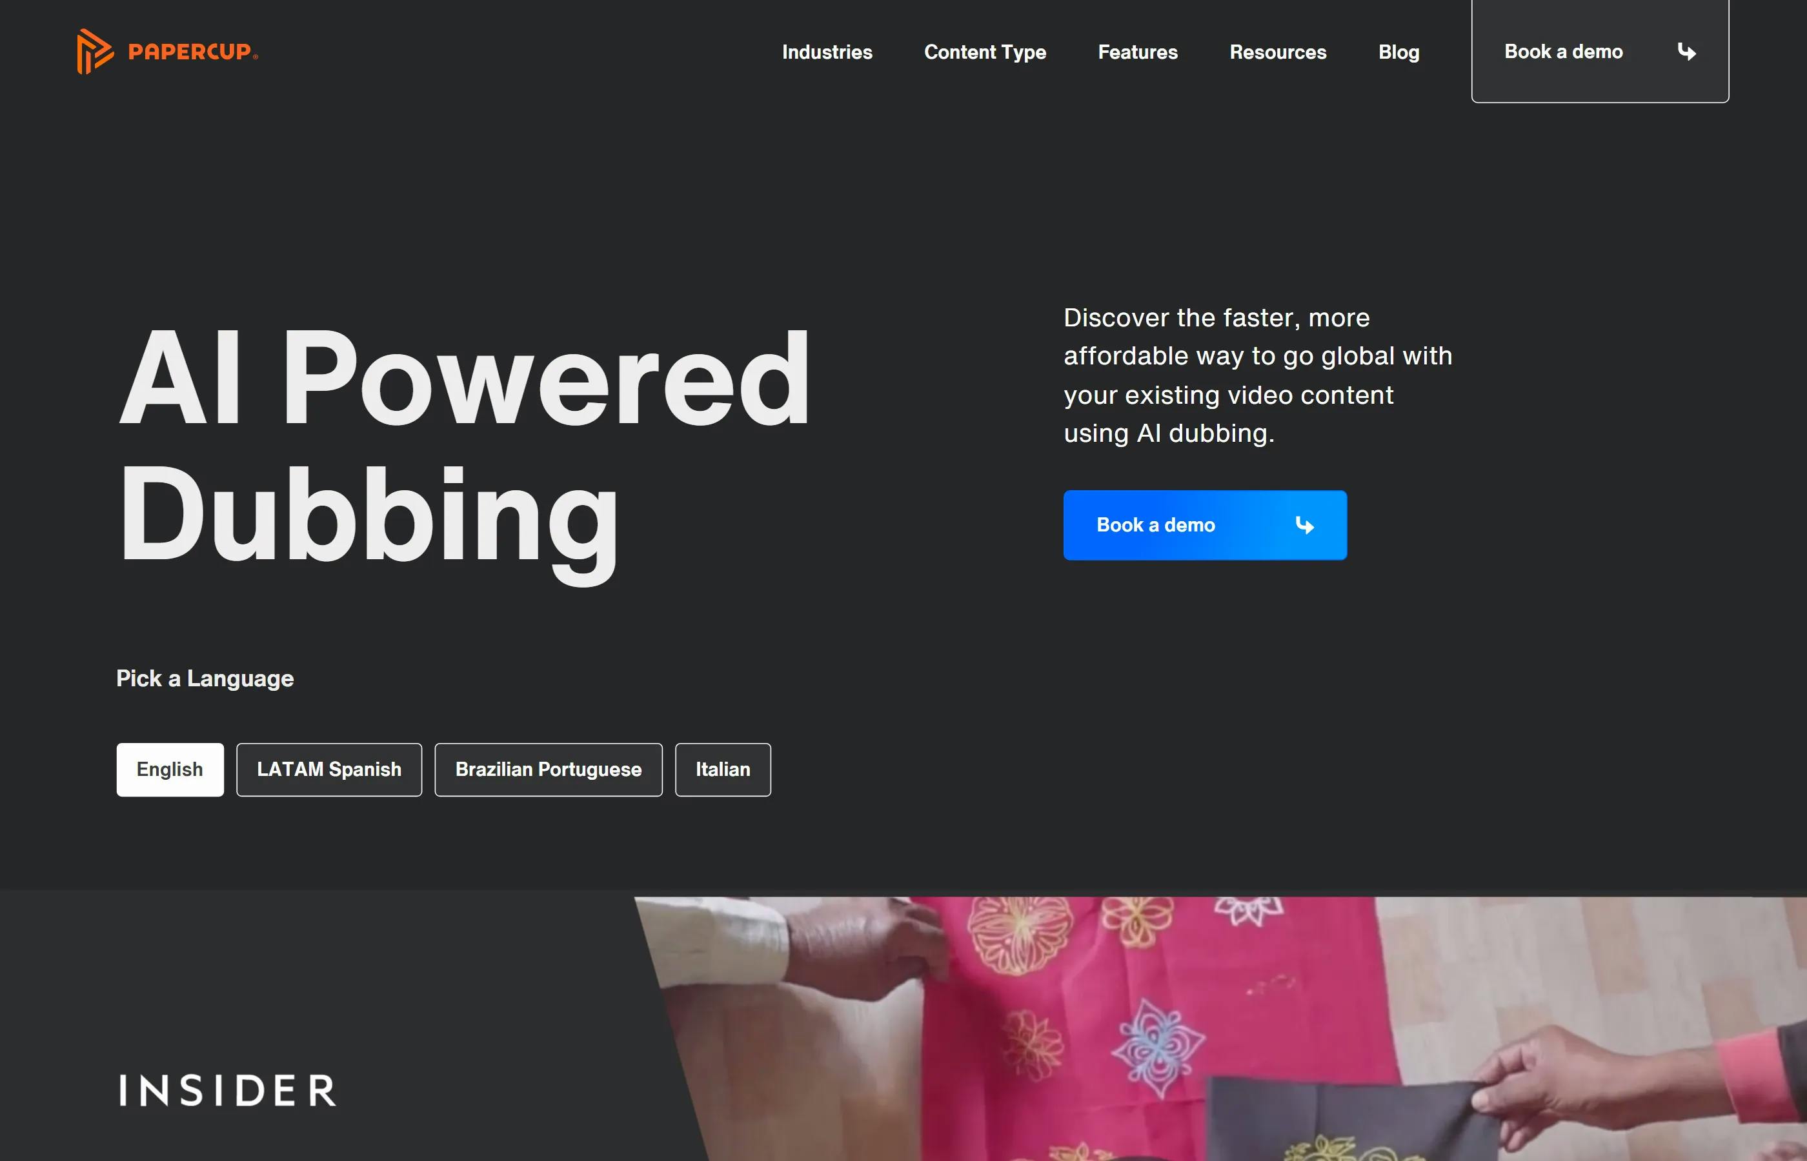Click the Papercup play-triangle logo icon
The height and width of the screenshot is (1161, 1807).
tap(95, 51)
